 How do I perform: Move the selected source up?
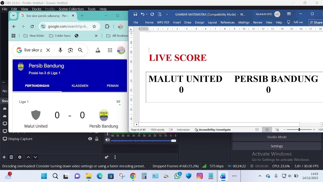coord(28,157)
